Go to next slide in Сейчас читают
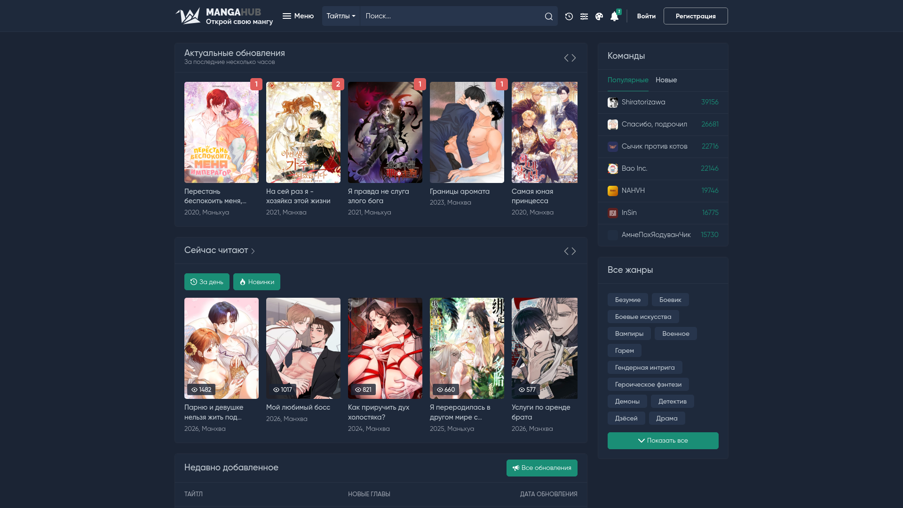Viewport: 903px width, 508px height. click(x=574, y=251)
